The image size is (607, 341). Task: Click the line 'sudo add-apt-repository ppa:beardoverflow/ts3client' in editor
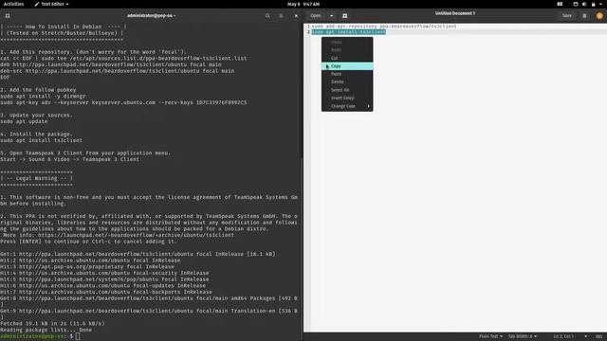pyautogui.click(x=384, y=27)
